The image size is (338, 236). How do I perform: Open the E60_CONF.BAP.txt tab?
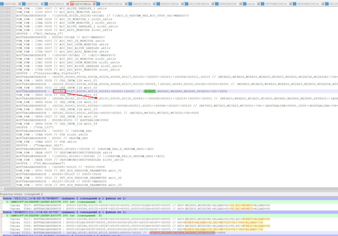[199, 4]
